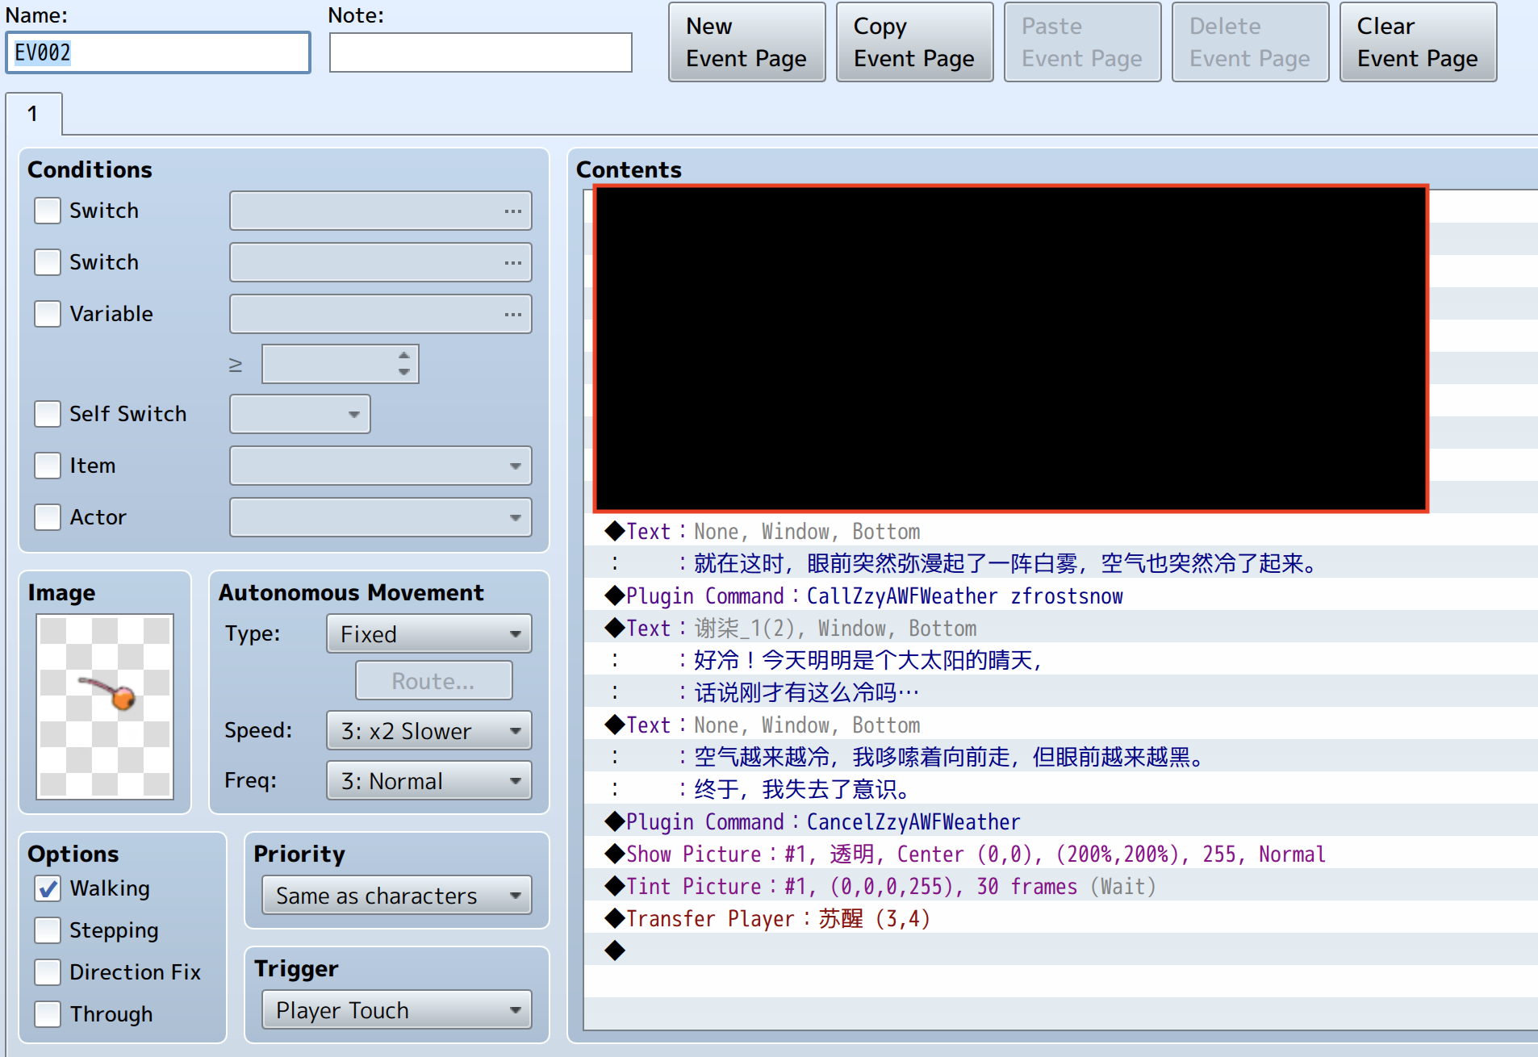This screenshot has width=1538, height=1057.
Task: Enable the Through option
Action: click(48, 1014)
